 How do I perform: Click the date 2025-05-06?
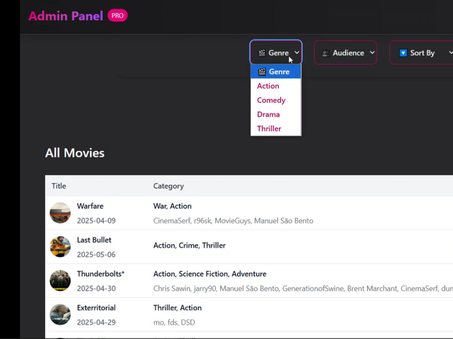96,254
